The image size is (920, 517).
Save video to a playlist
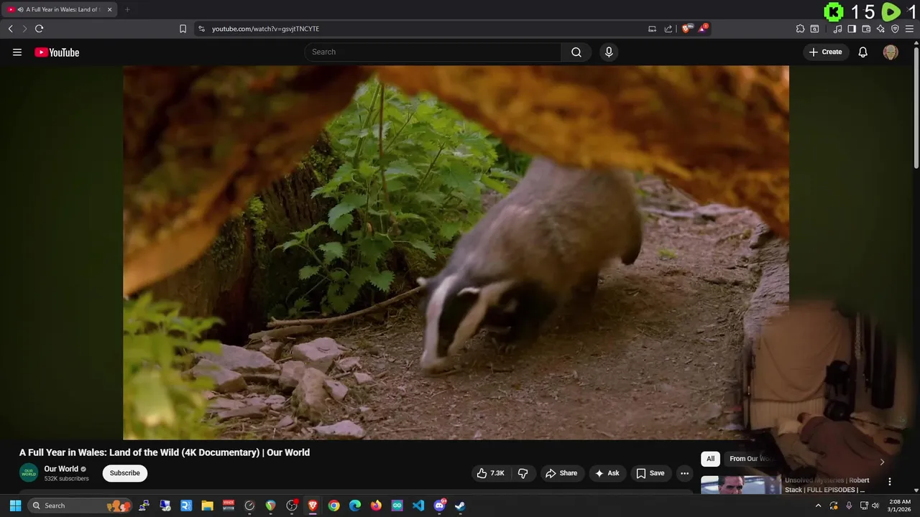[x=650, y=473]
